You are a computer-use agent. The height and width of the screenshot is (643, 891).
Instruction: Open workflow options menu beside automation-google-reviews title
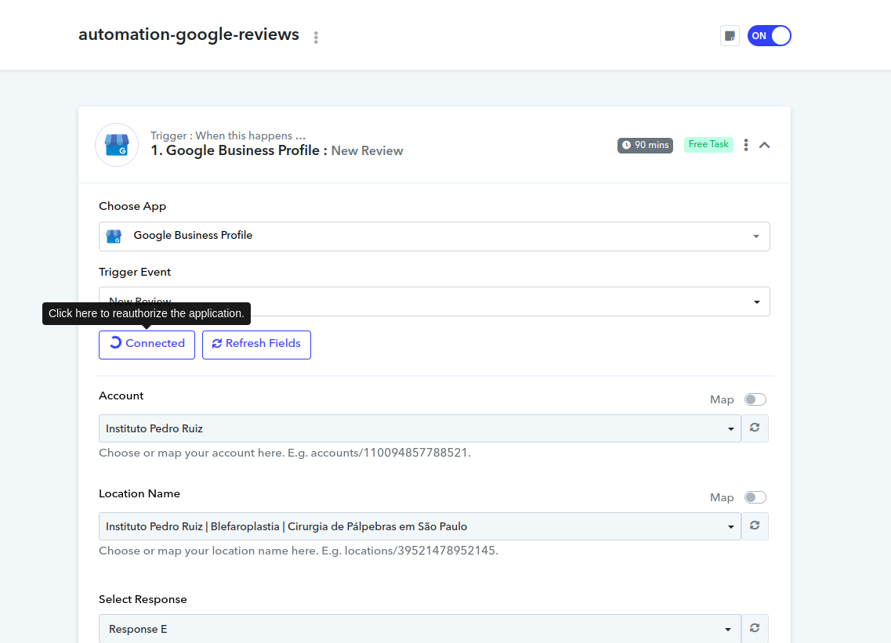[x=316, y=38]
